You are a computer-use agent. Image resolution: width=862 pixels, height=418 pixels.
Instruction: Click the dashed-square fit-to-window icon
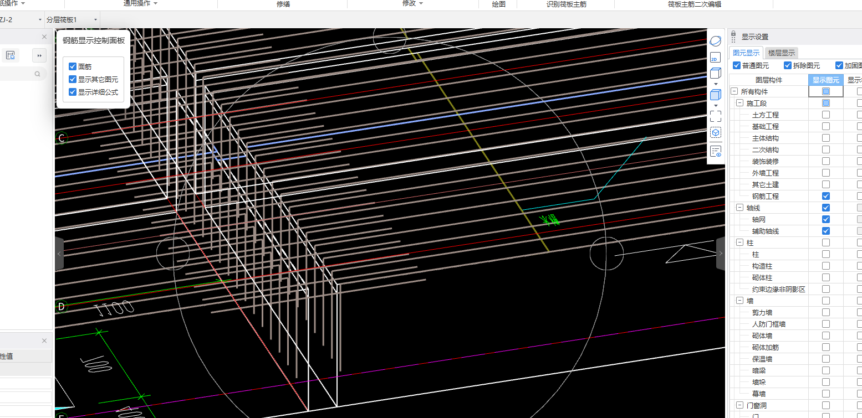[x=716, y=116]
